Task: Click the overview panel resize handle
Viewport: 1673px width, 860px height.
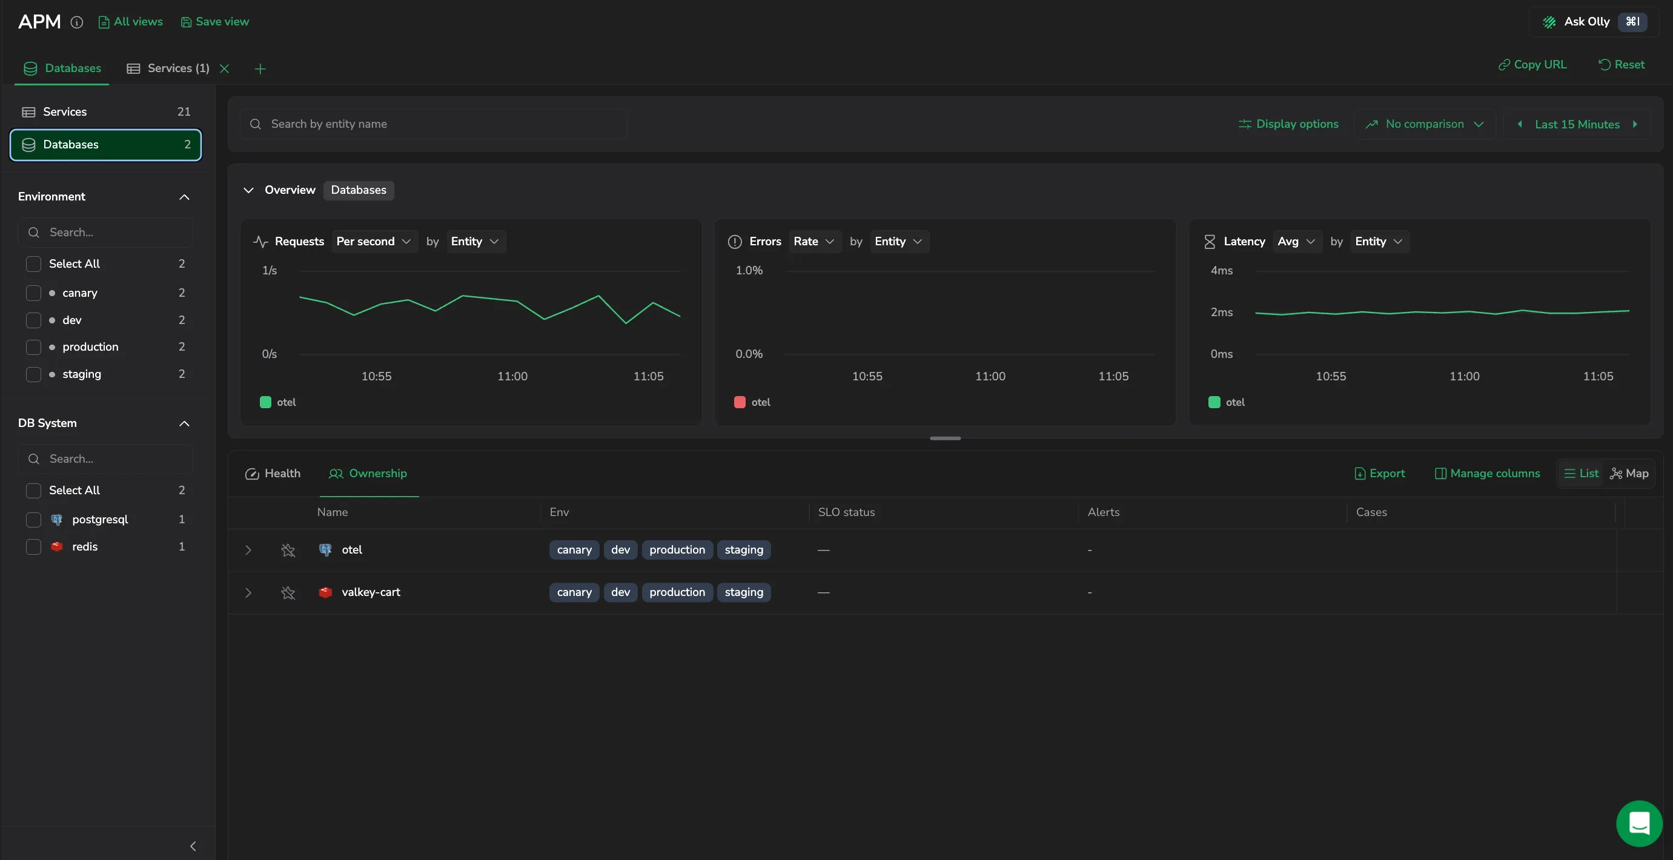Action: point(945,438)
